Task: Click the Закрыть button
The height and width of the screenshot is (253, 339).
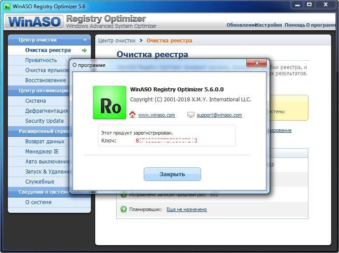Action: tap(172, 174)
